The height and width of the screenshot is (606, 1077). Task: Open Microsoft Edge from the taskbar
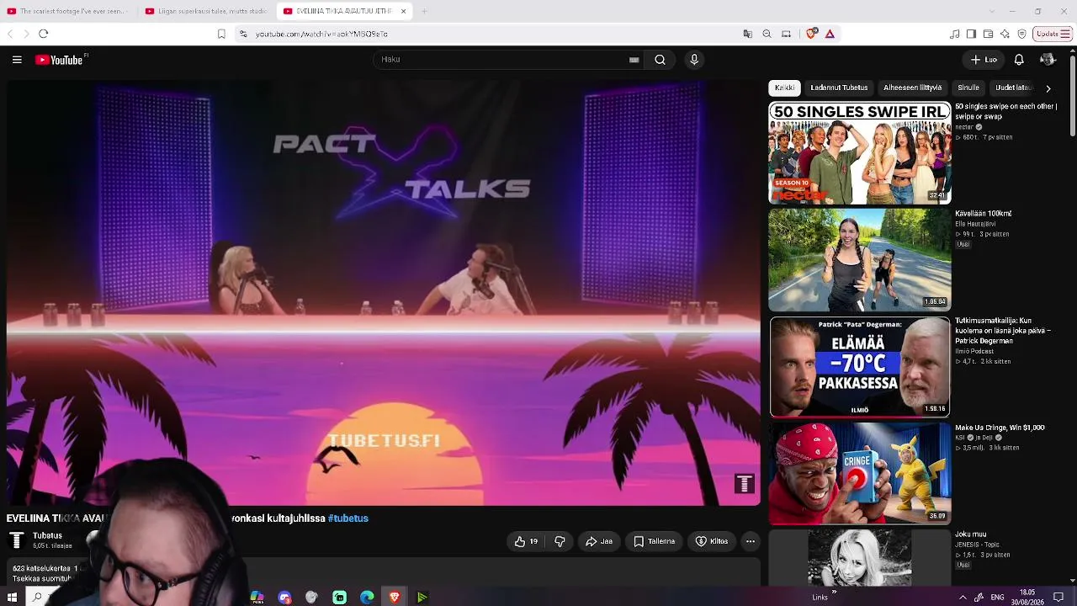[367, 598]
